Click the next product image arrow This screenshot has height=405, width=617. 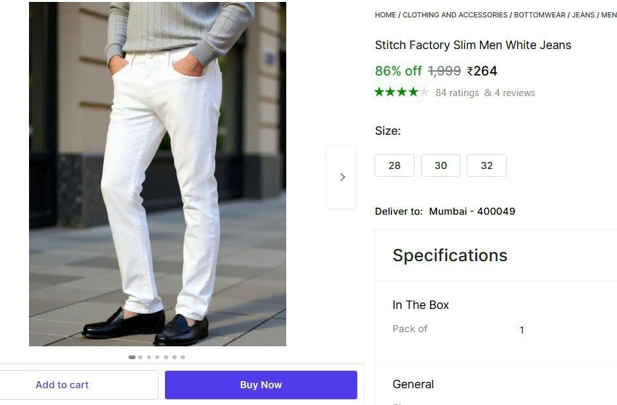pyautogui.click(x=342, y=177)
